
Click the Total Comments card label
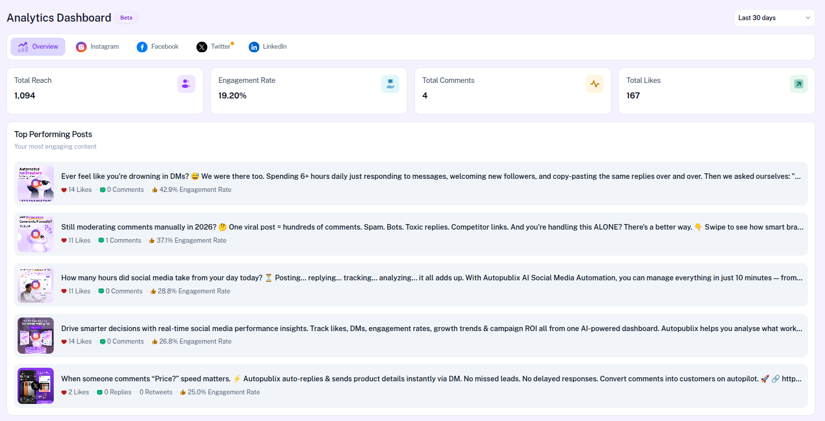(448, 80)
